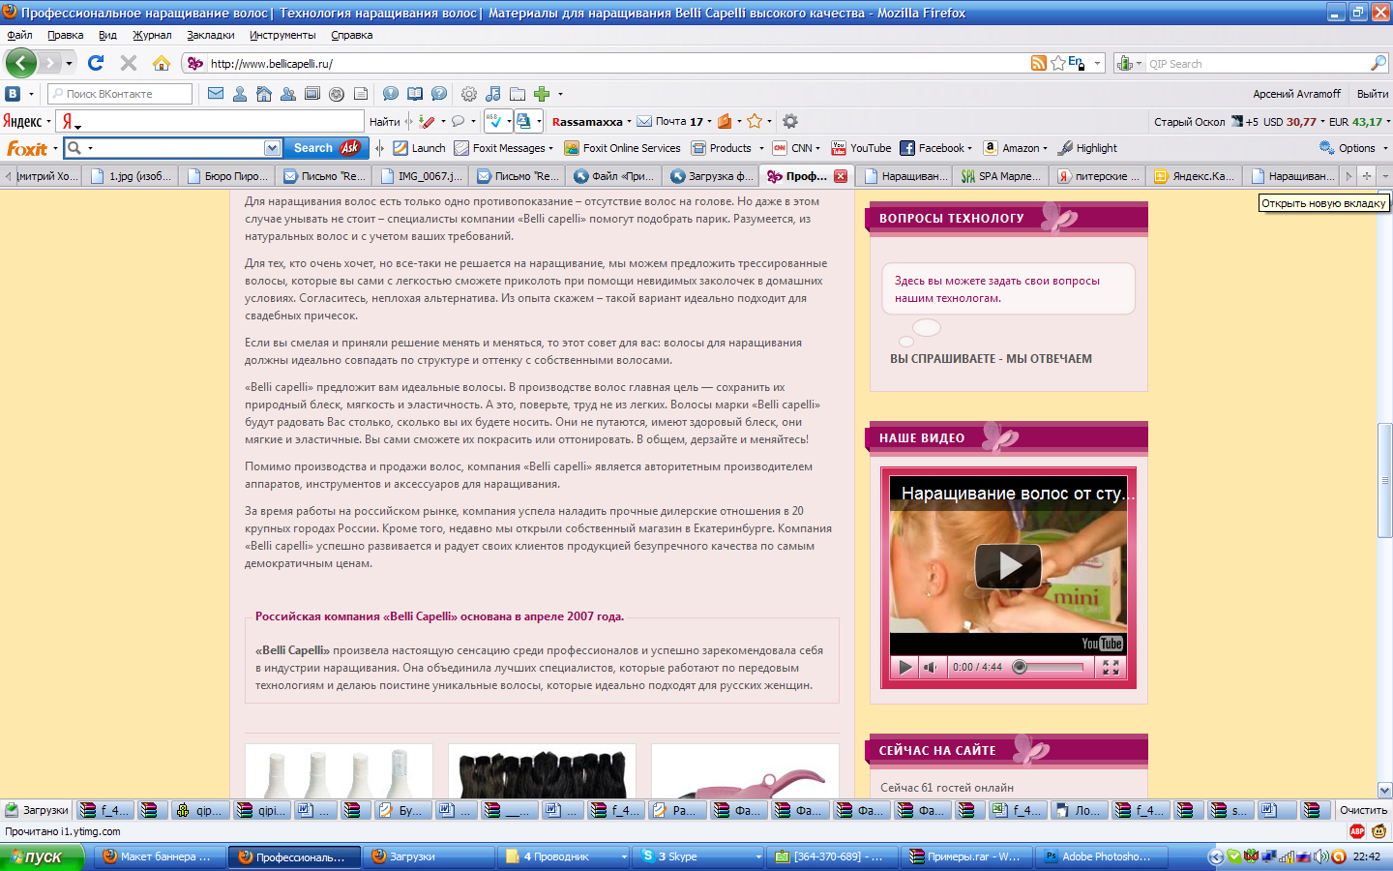Open the Правка menu

coord(65,35)
